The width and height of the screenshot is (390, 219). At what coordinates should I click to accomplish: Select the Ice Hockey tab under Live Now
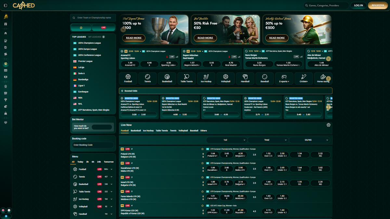(148, 131)
